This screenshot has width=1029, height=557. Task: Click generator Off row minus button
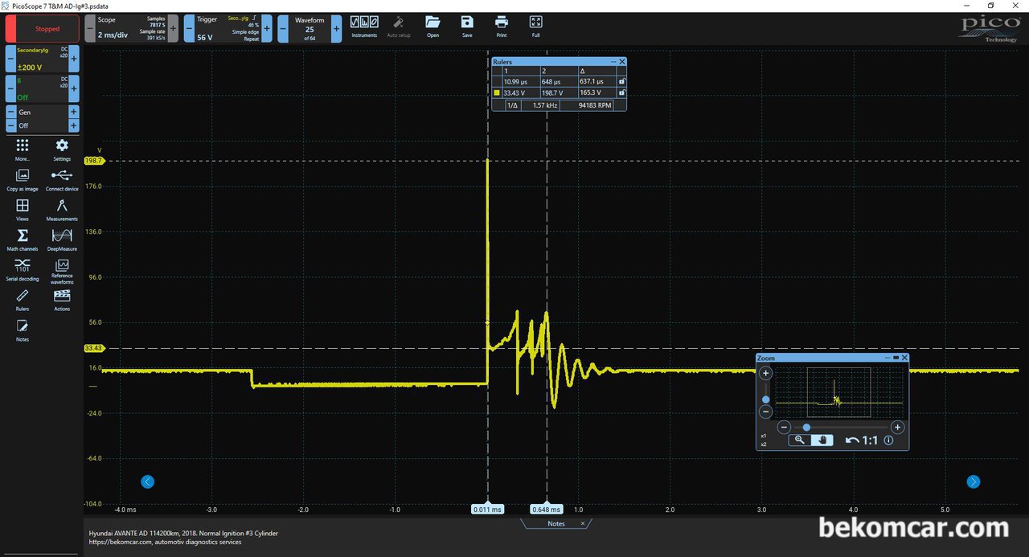(x=11, y=125)
